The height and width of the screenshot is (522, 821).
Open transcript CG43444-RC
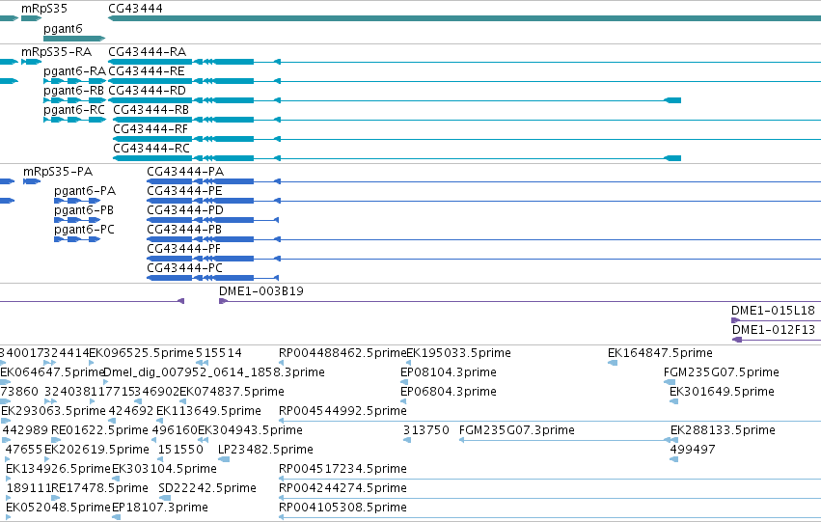pyautogui.click(x=151, y=149)
